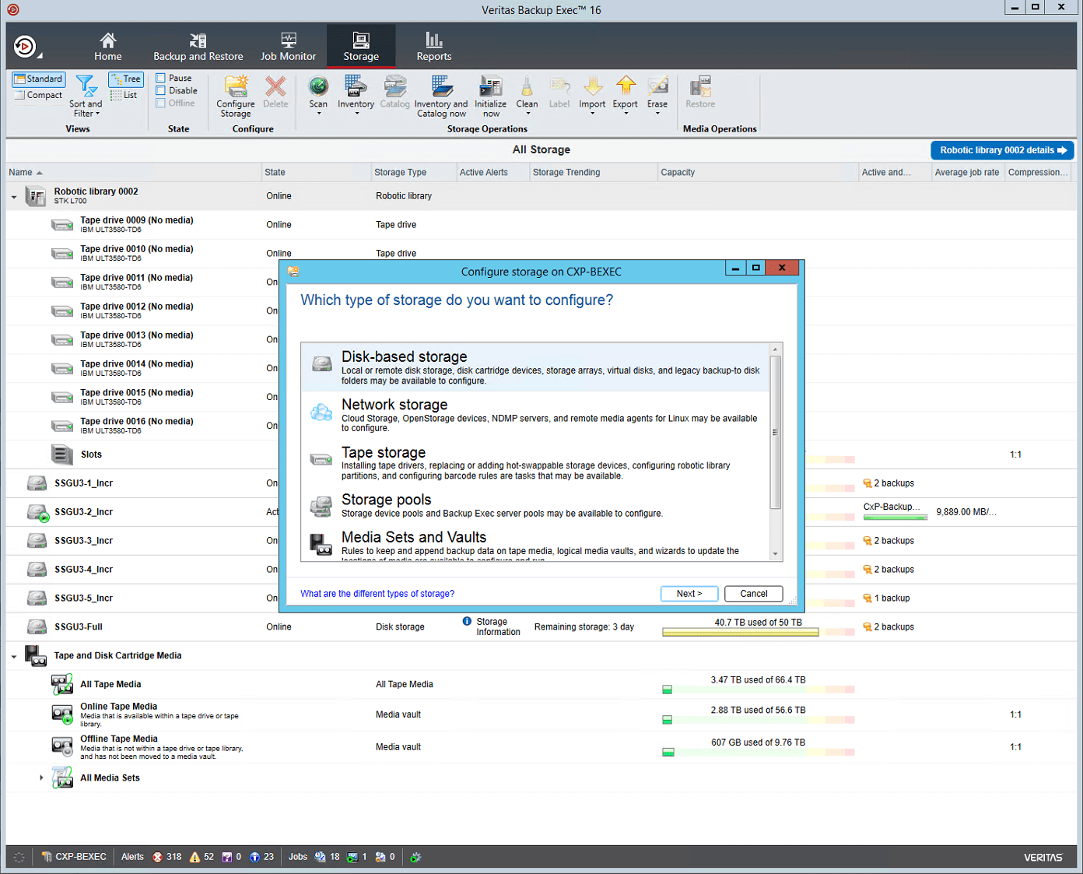Switch to the Reports tab
The width and height of the screenshot is (1083, 874).
(x=433, y=45)
